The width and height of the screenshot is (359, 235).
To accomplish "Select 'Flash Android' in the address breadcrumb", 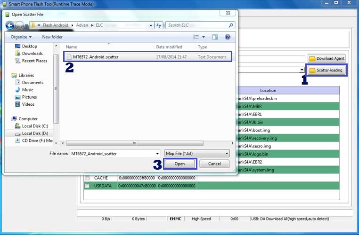I will tap(56, 25).
